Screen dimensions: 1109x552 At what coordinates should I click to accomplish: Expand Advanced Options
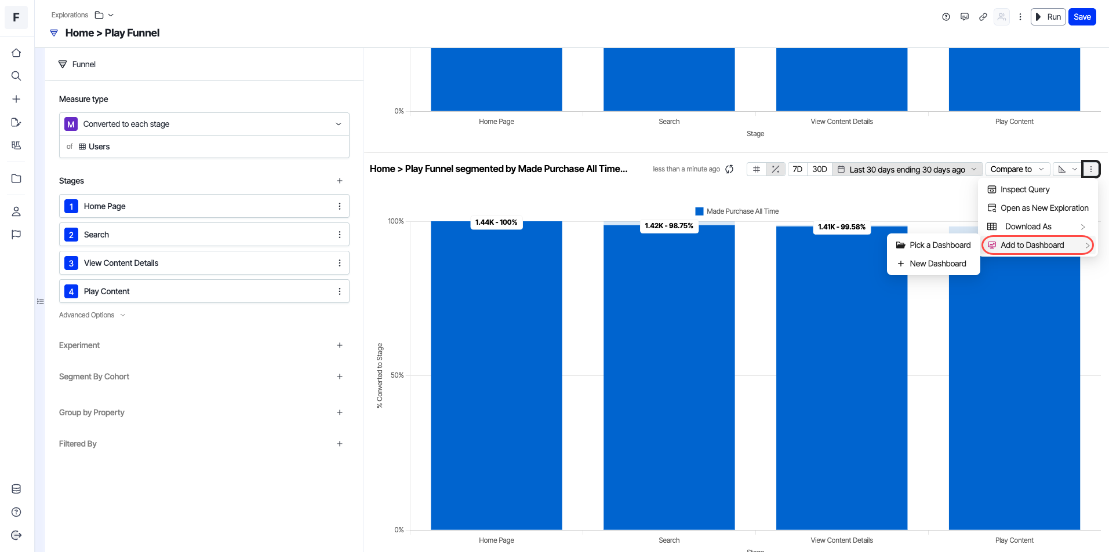tap(92, 315)
